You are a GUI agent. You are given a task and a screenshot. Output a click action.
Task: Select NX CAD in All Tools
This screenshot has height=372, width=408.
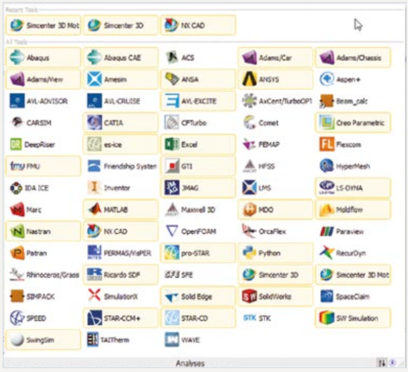[x=121, y=231]
